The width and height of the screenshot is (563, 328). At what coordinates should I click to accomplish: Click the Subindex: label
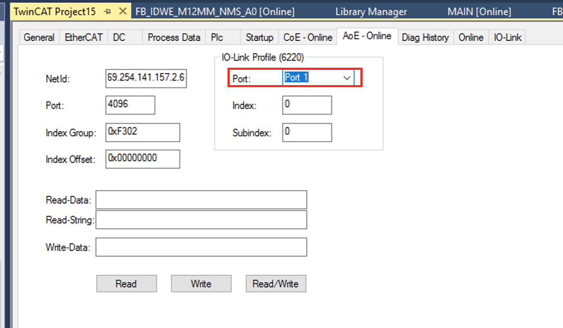click(252, 133)
